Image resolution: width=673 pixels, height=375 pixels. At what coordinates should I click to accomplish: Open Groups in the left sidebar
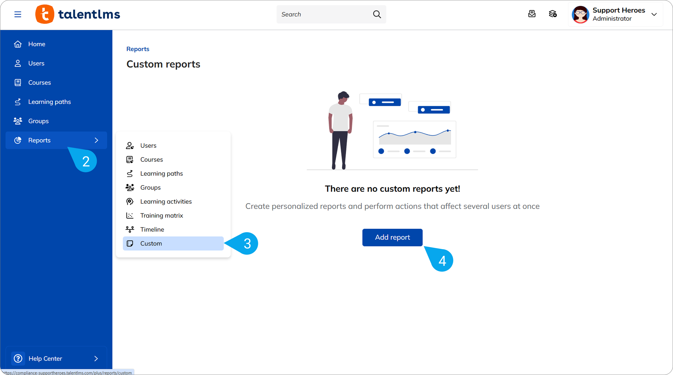(x=38, y=121)
